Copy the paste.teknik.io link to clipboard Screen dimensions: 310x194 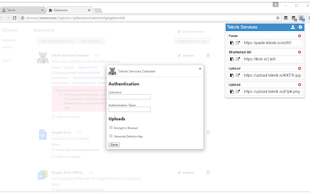point(232,43)
